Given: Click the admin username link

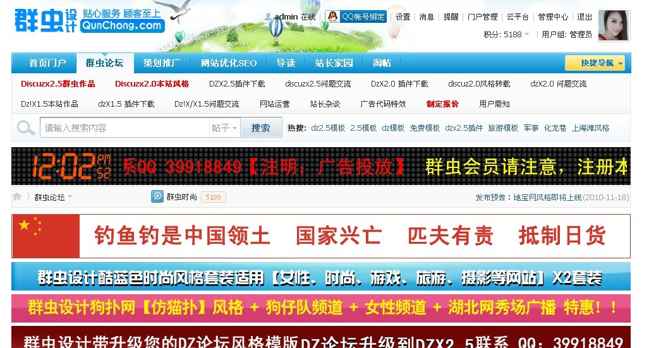Looking at the screenshot, I should tap(286, 17).
